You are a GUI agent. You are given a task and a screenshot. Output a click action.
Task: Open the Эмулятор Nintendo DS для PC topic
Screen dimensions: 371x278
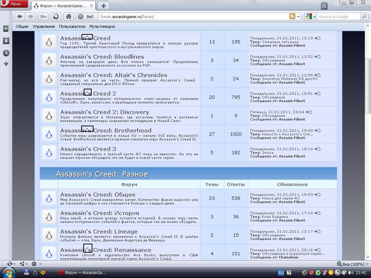290,79
